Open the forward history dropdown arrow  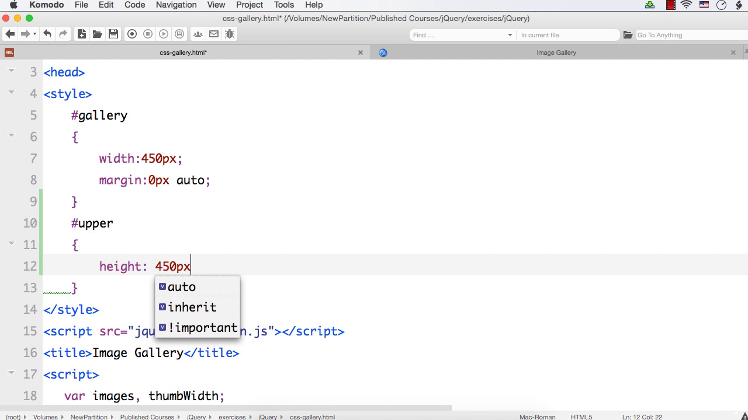[x=34, y=34]
